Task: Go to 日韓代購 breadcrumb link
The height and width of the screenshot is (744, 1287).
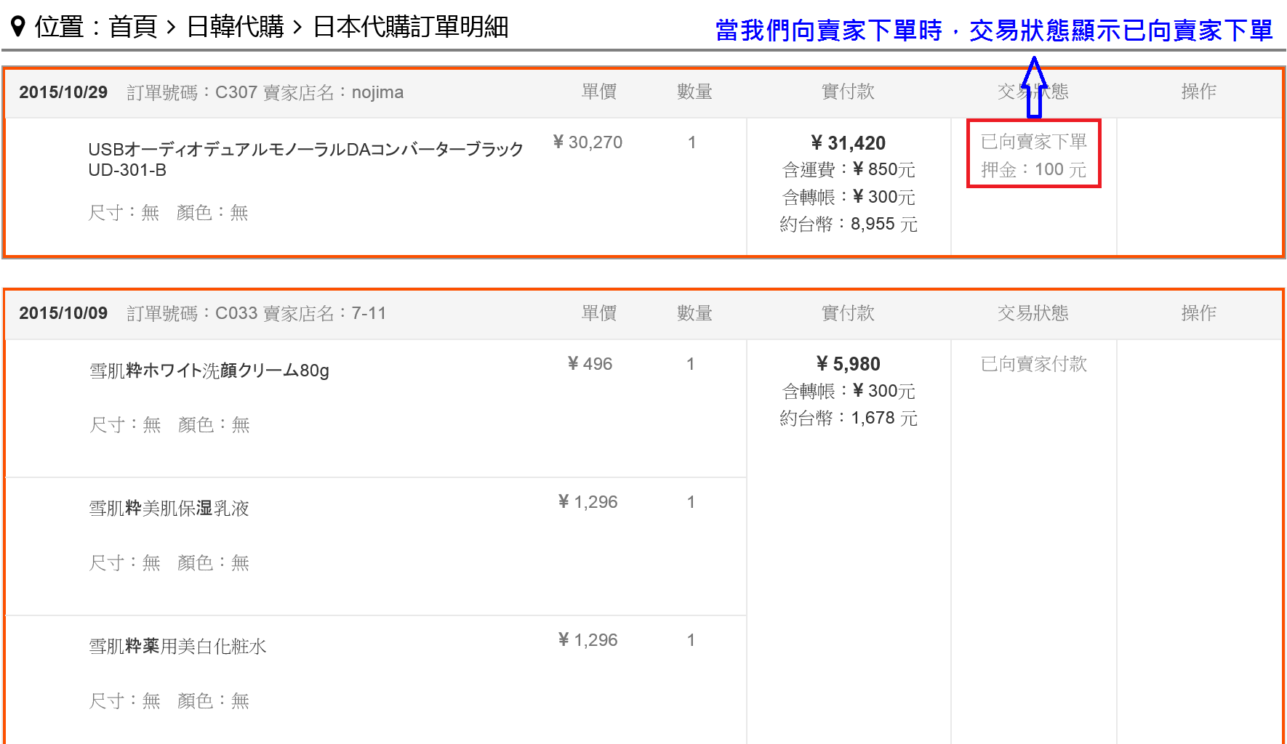Action: pos(235,28)
